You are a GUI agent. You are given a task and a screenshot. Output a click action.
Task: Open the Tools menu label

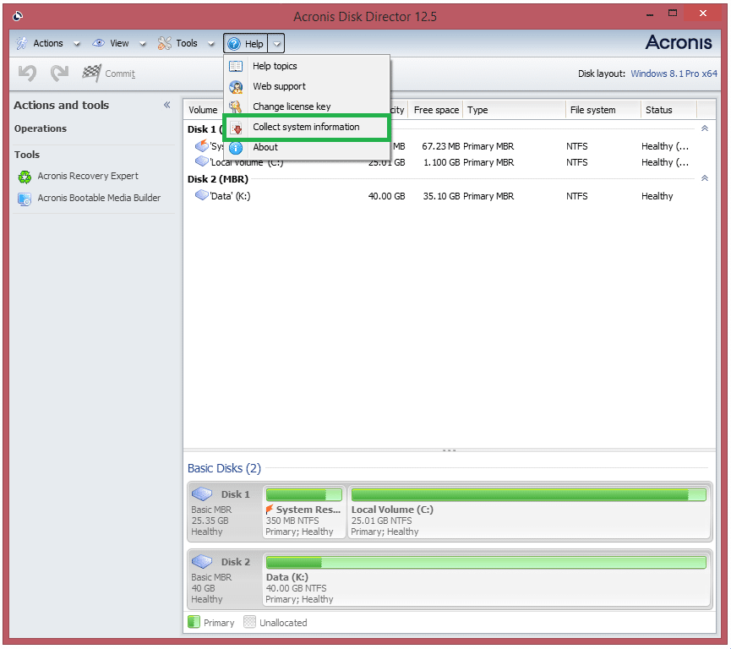pos(187,43)
